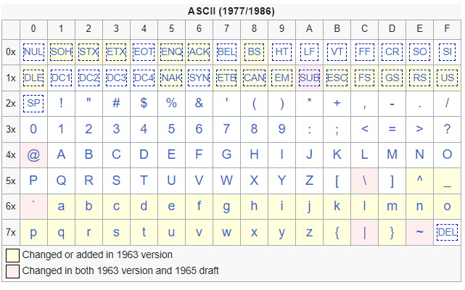This screenshot has width=465, height=290.
Task: Click the dollar sign link
Action: [144, 104]
